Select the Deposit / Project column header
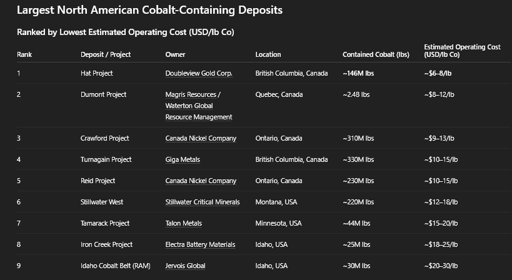Screen dimensions: 512x280 coord(106,54)
